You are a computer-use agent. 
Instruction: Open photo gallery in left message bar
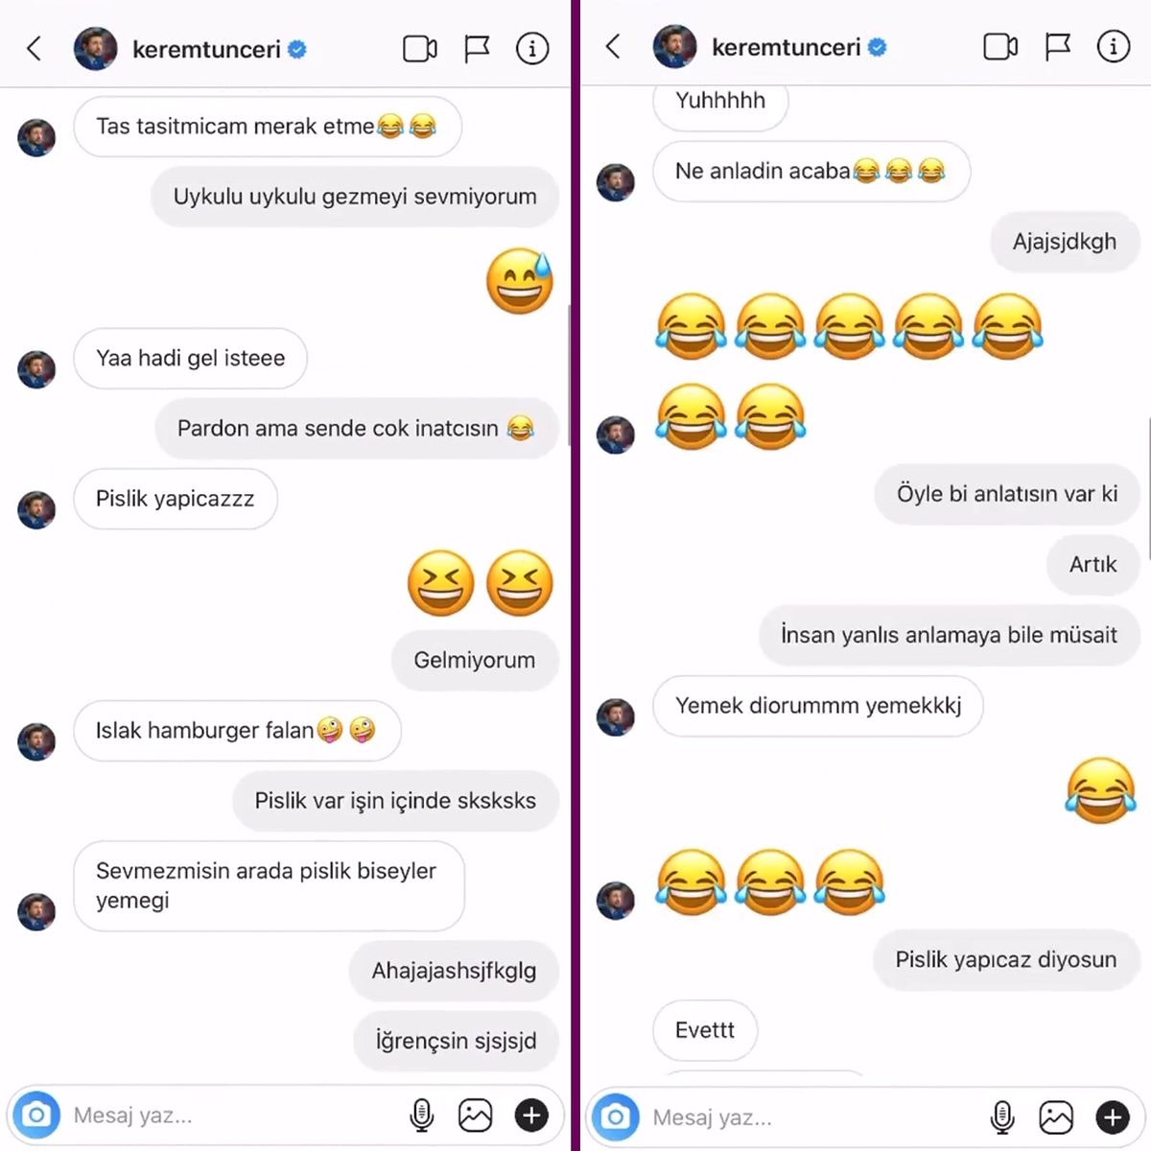coord(475,1115)
